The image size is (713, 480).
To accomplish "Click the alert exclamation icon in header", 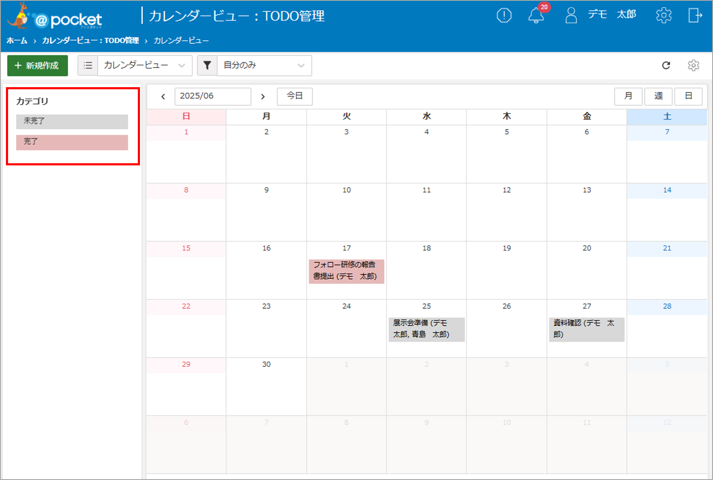I will [504, 16].
